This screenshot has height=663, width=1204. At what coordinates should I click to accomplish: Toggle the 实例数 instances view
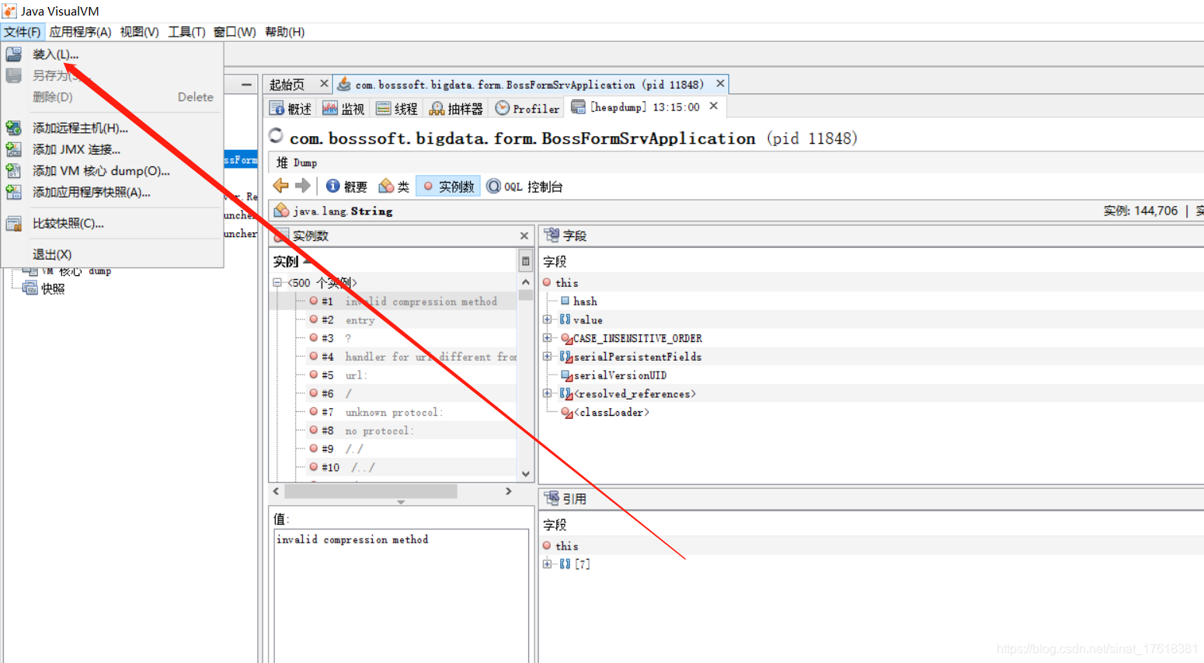tap(448, 187)
